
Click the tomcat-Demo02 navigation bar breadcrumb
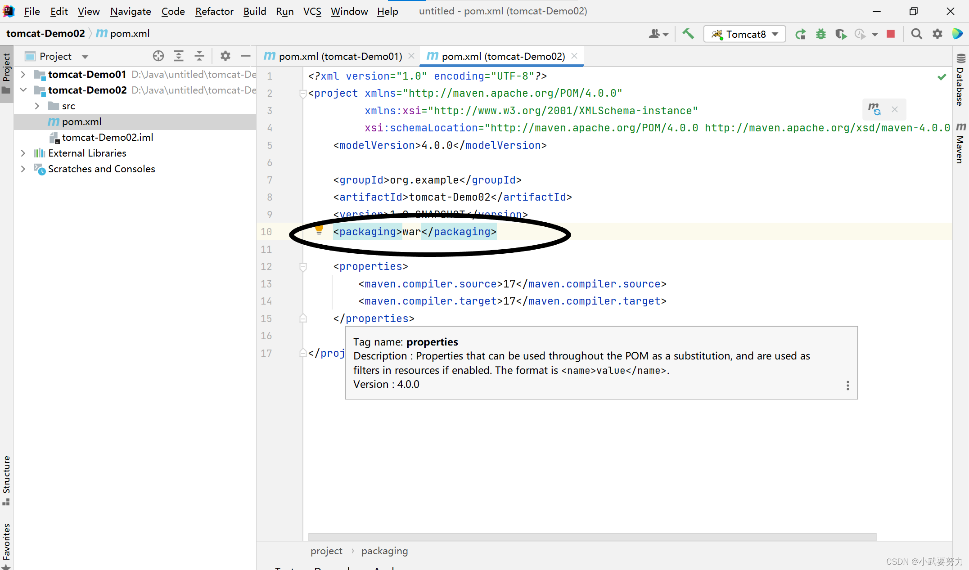pyautogui.click(x=45, y=33)
